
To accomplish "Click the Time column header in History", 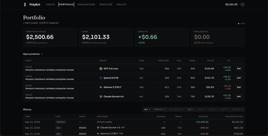I will point(27,117).
